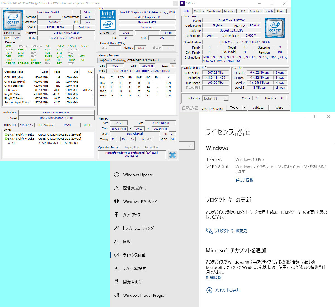This screenshot has height=307, width=335.
Task: Click the Close button in CPU-Z
Action: (x=279, y=108)
